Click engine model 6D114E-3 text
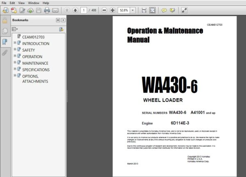Screen dimensions: 246x177 tap(180, 123)
